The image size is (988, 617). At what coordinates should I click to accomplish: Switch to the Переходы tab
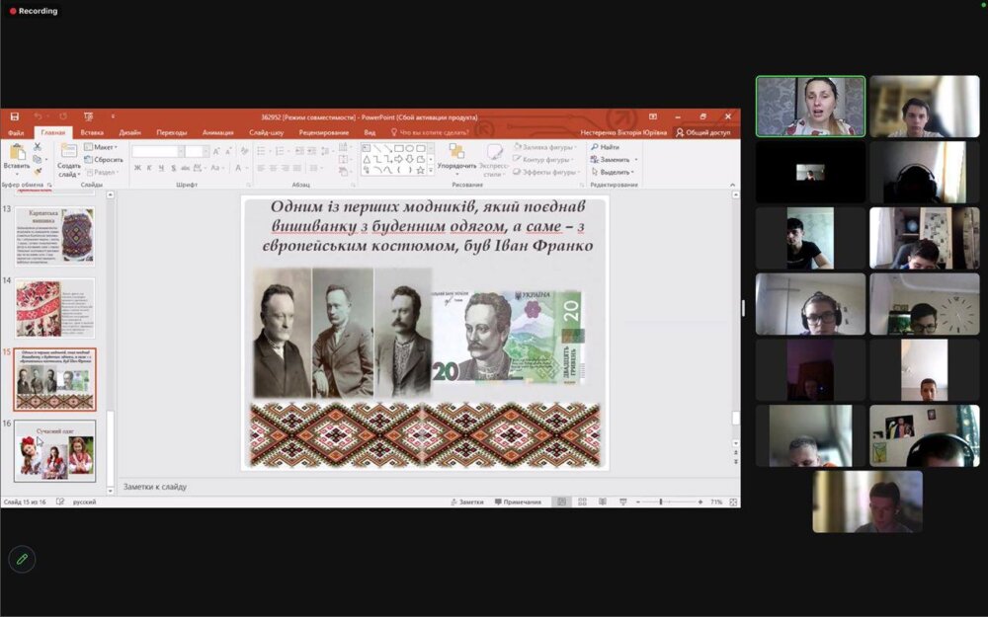pyautogui.click(x=171, y=133)
